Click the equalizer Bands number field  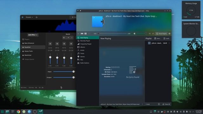coord(64,38)
